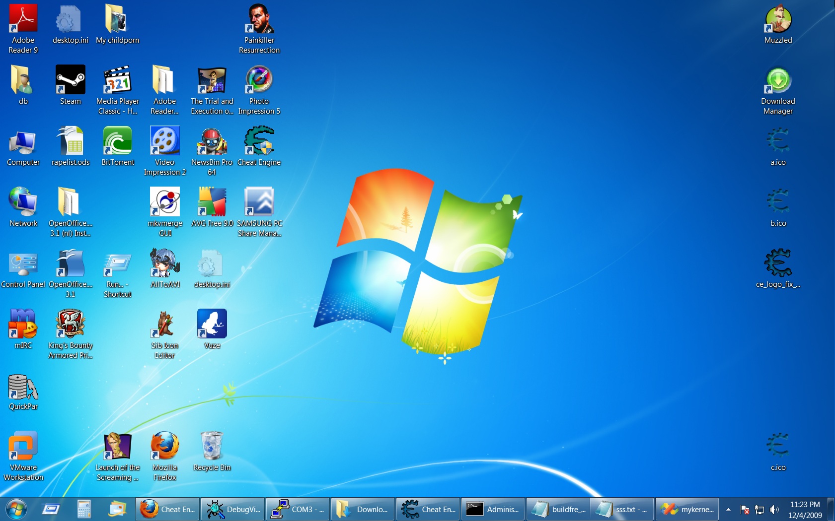This screenshot has height=521, width=835.
Task: Launch Sib Icon Editor
Action: click(165, 334)
